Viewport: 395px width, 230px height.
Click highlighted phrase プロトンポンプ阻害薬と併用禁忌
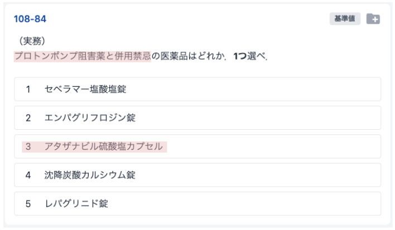[x=83, y=56]
